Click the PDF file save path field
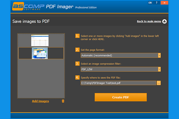 [x=118, y=83]
